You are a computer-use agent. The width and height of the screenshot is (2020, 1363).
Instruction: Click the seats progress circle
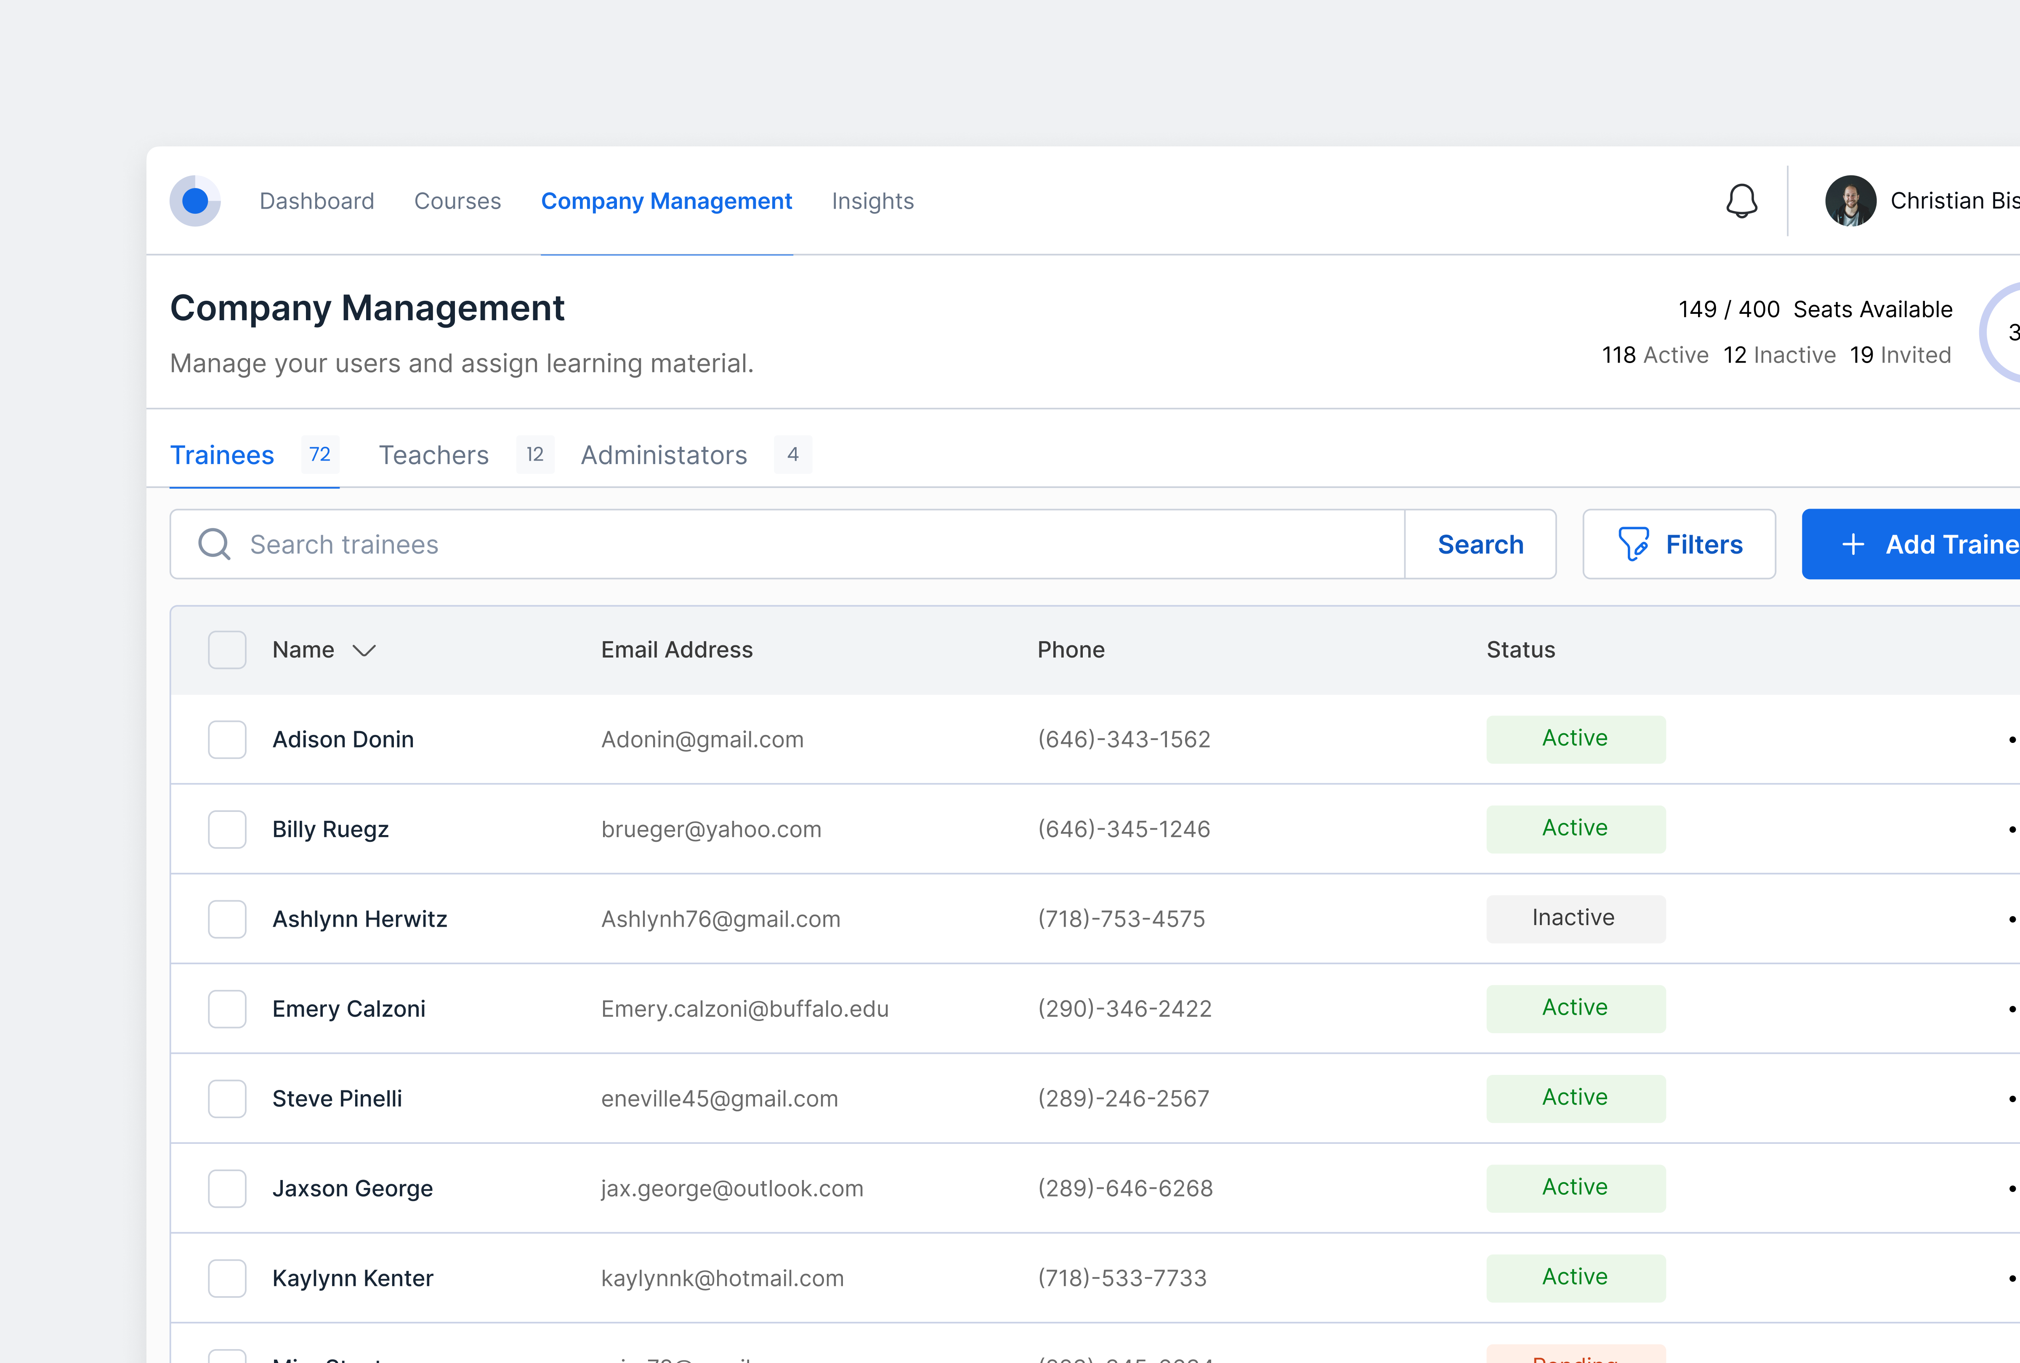2009,334
